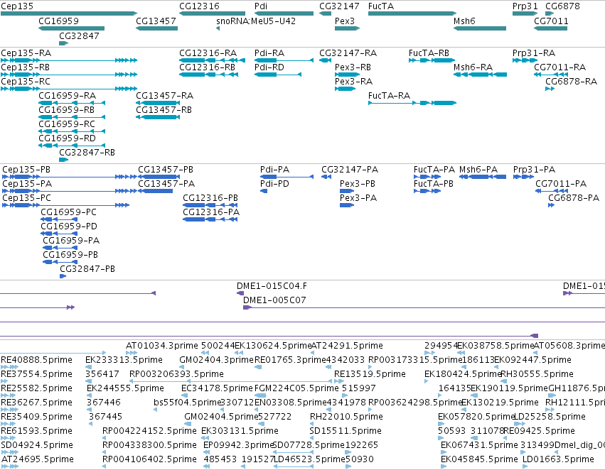Click protein Pdi-PA
This screenshot has height=470, width=605.
pos(274,170)
